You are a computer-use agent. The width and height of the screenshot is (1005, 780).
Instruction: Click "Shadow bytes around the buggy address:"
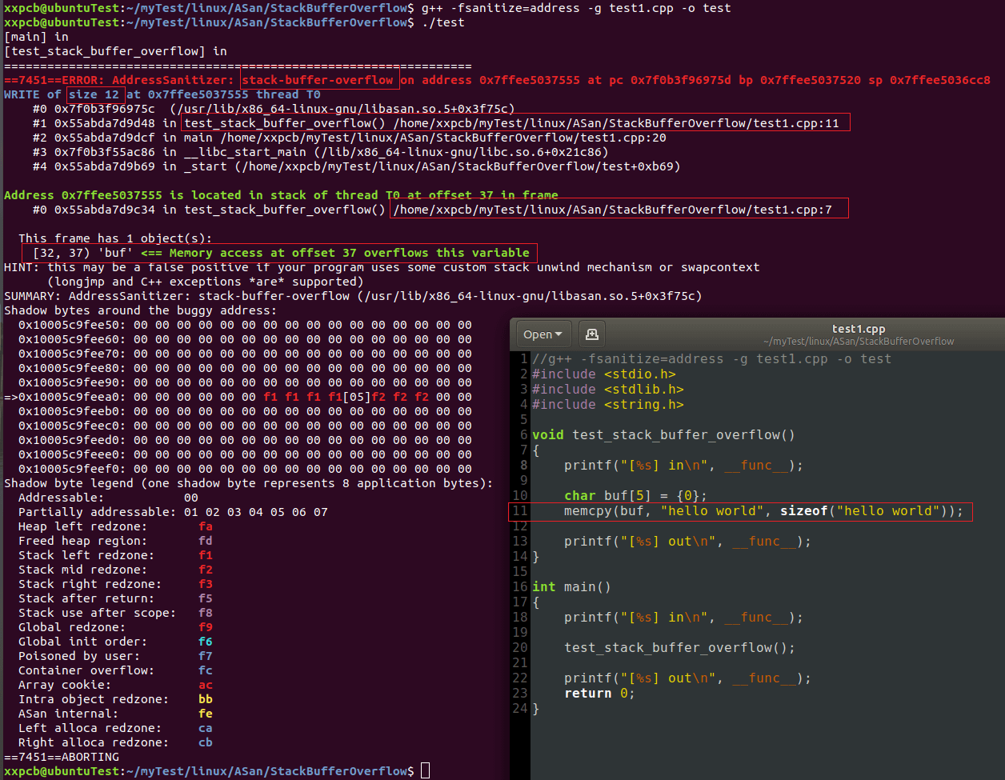tap(141, 310)
